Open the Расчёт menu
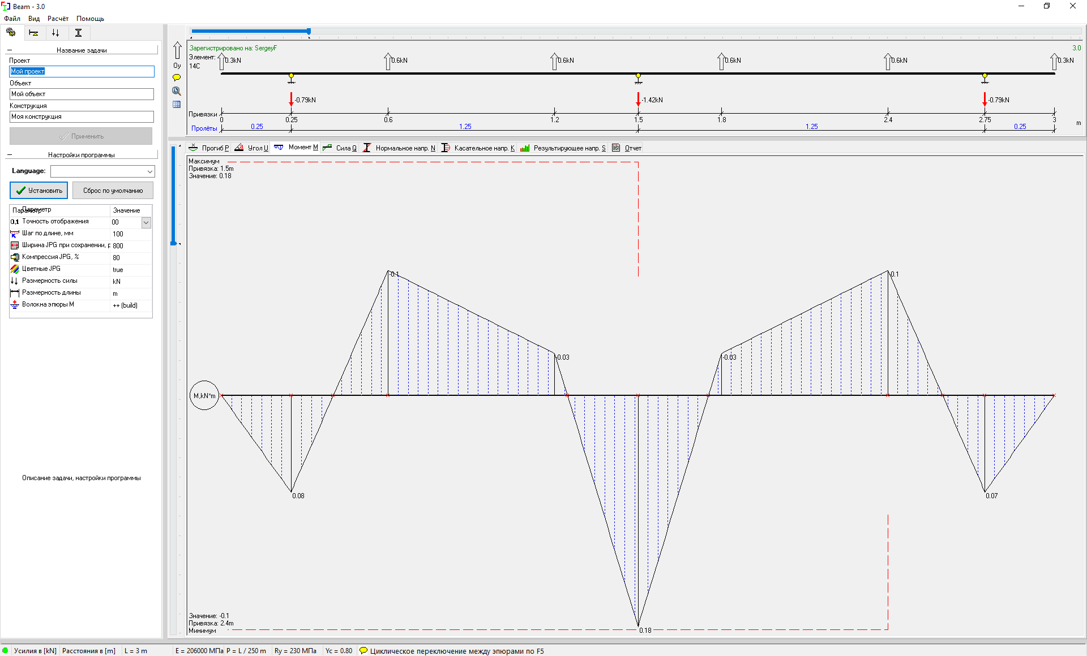The width and height of the screenshot is (1087, 656). click(x=58, y=19)
